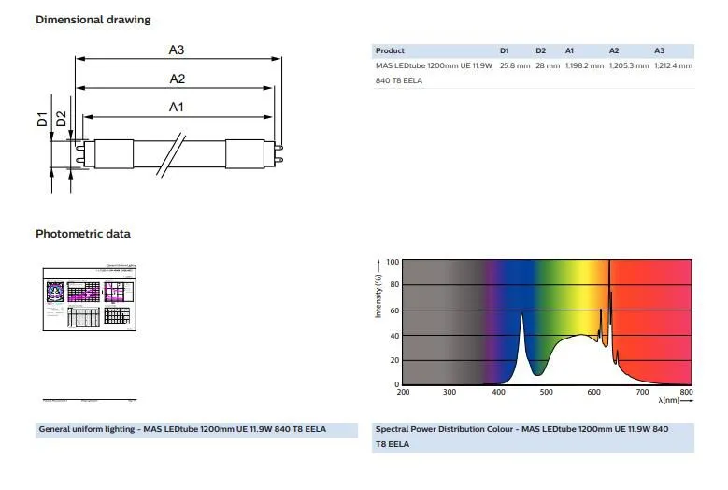Viewport: 728px width, 490px height.
Task: Click the 'Intensity (%)' axis label
Action: [x=378, y=295]
